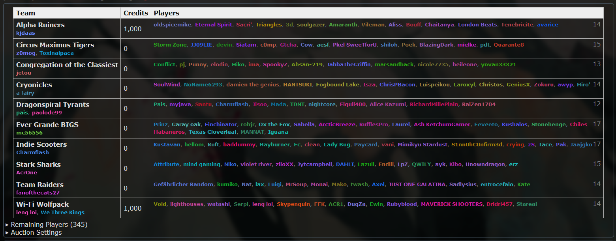Click player Alice Kazumi
The width and height of the screenshot is (616, 241).
coord(388,105)
